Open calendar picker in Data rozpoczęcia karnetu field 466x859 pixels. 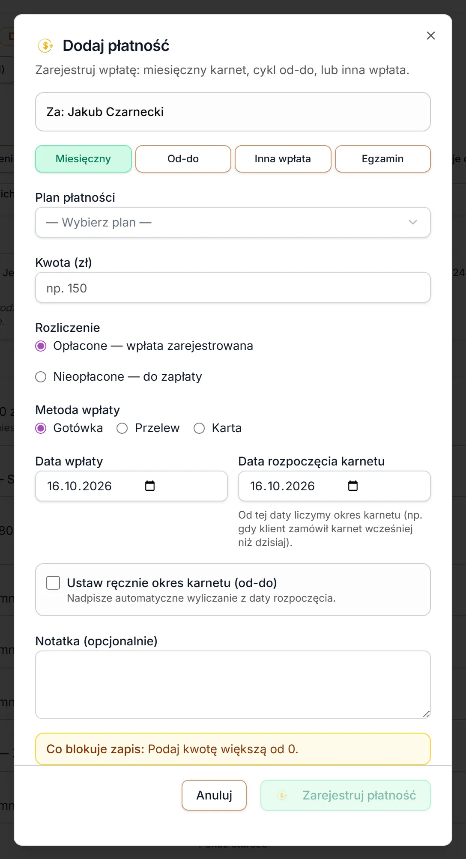tap(353, 486)
